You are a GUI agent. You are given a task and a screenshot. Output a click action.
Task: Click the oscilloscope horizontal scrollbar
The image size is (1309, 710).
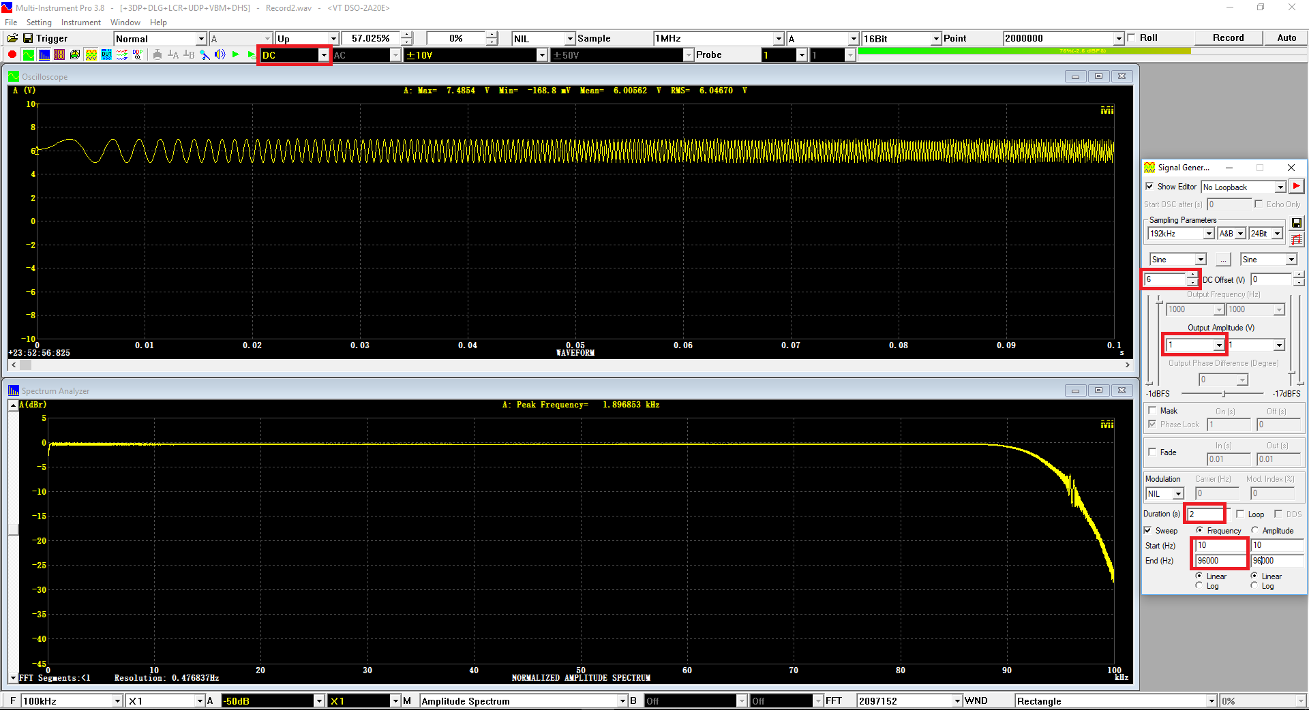click(570, 365)
